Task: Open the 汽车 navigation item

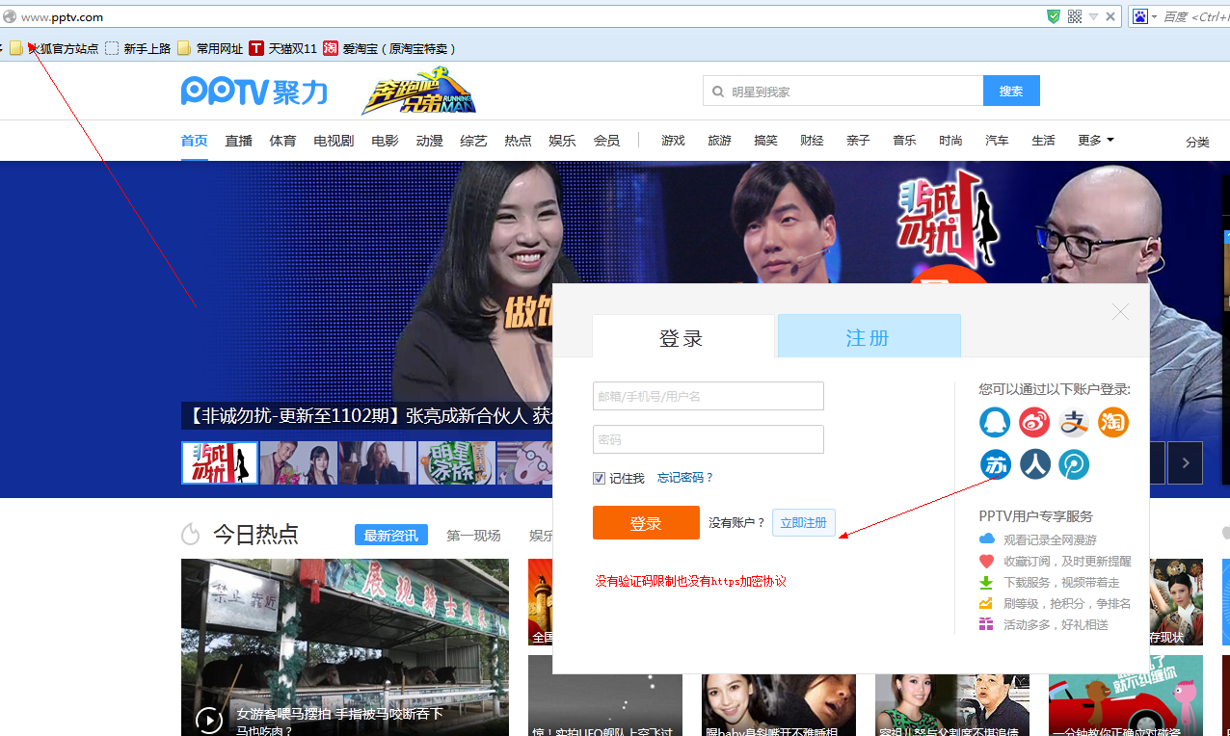Action: (997, 141)
